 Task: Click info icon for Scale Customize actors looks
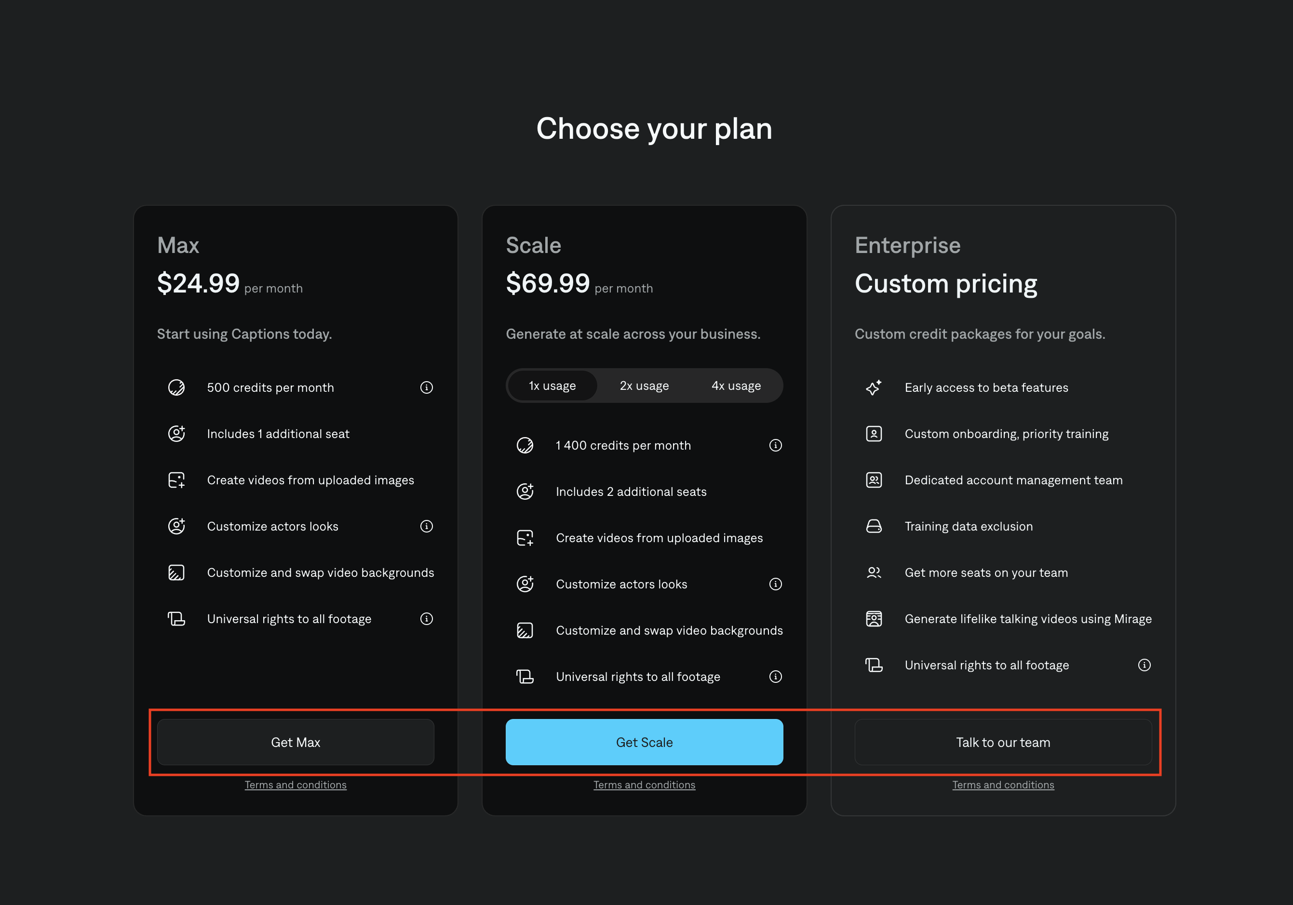pyautogui.click(x=775, y=584)
